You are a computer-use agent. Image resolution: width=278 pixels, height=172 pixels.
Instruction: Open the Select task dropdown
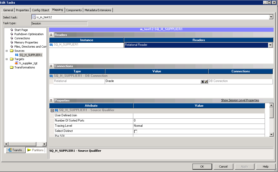click(x=271, y=17)
